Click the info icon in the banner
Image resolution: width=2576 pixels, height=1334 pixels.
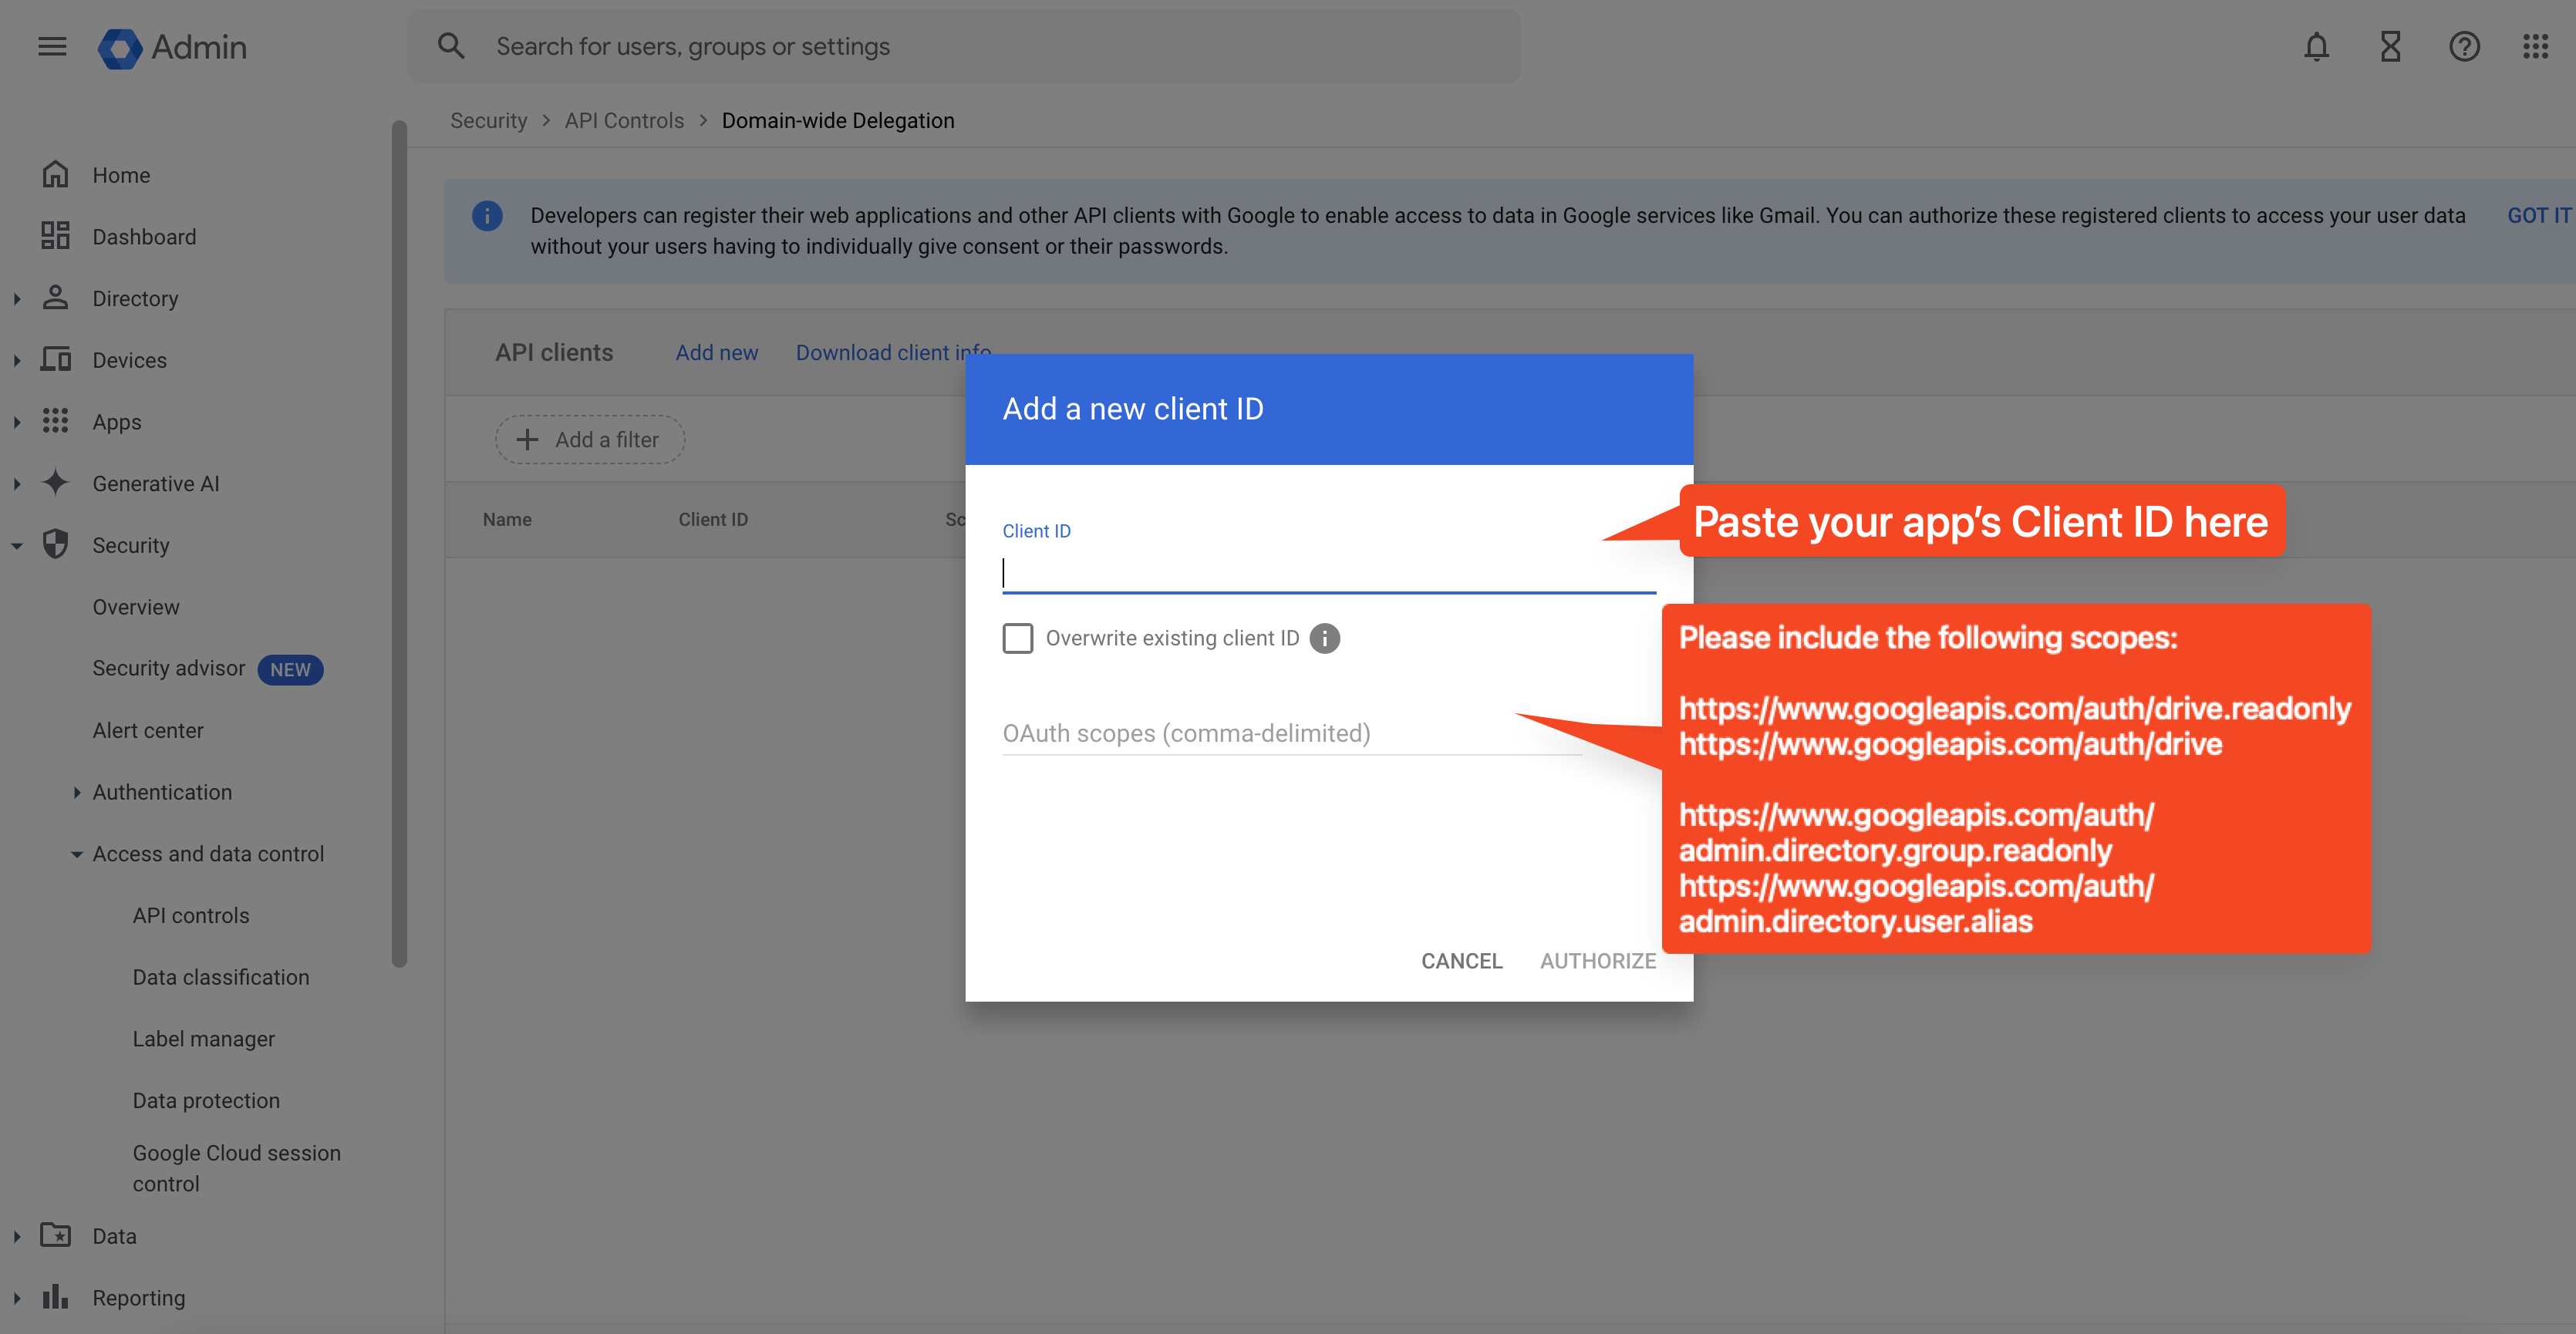tap(487, 216)
